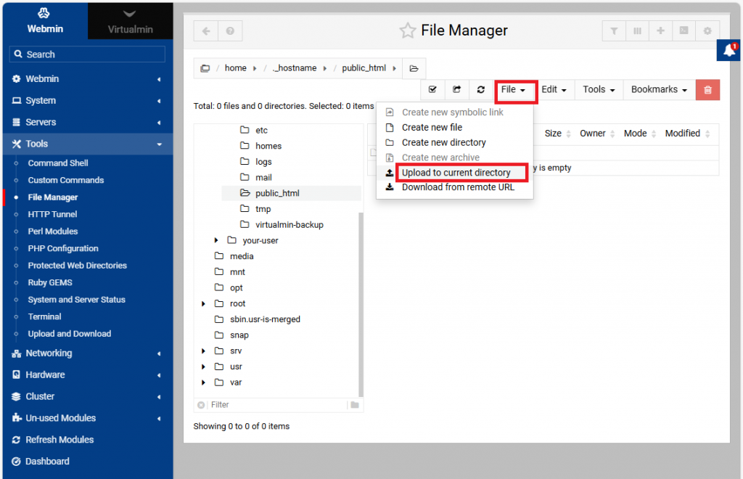Image resolution: width=743 pixels, height=479 pixels.
Task: Open the terminal icon in header
Action: (x=684, y=31)
